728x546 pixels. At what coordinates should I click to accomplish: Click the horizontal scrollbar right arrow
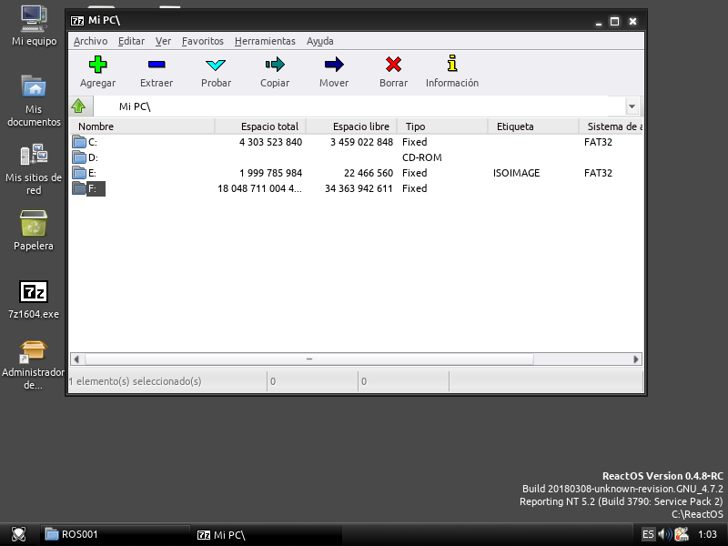click(637, 359)
